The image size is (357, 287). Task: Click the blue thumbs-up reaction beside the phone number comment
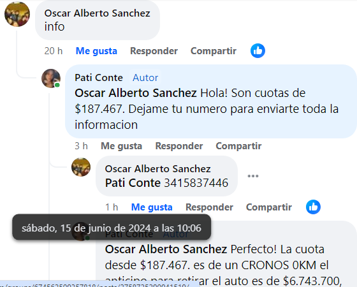point(313,207)
